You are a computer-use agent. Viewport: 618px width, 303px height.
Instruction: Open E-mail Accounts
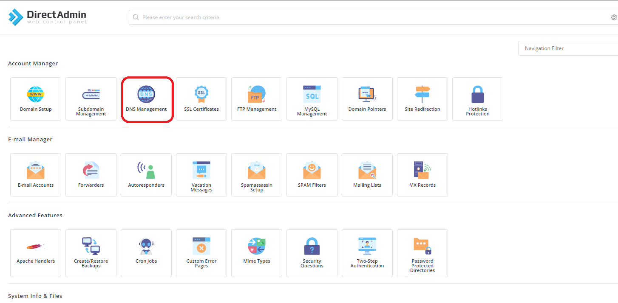36,175
